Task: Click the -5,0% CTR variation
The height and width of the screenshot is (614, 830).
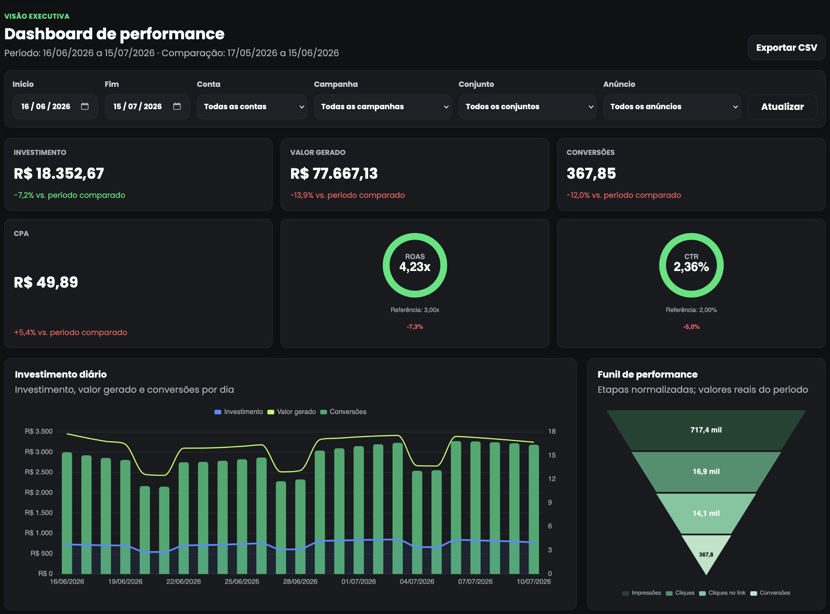Action: (x=691, y=327)
